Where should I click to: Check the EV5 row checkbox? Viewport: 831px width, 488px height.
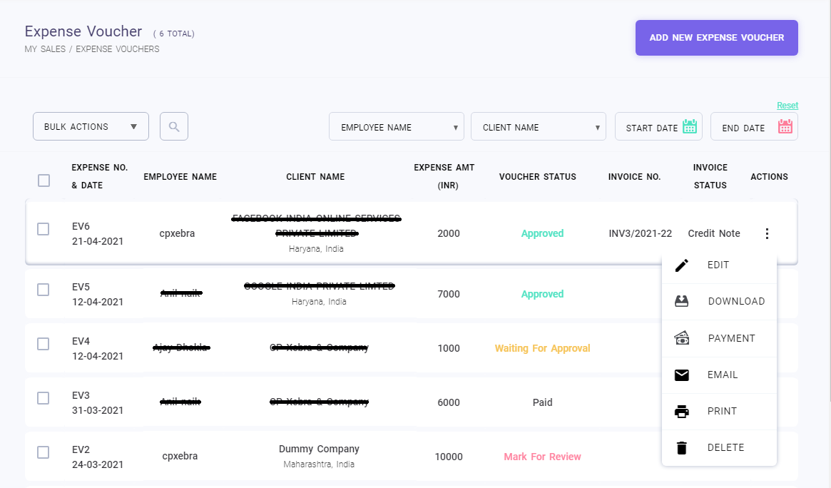[44, 290]
